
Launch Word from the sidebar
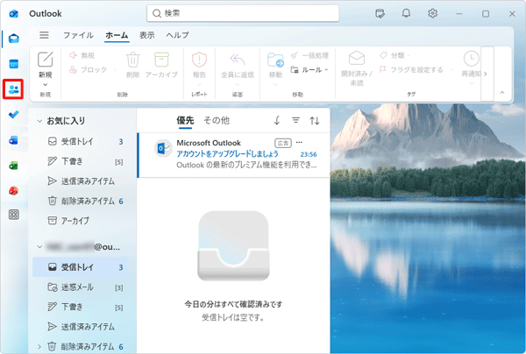pos(14,140)
